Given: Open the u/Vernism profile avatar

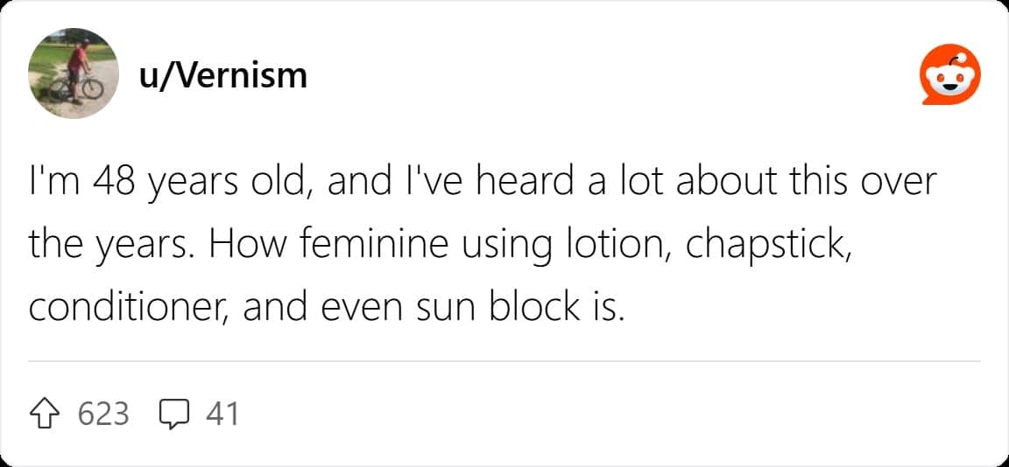Looking at the screenshot, I should (x=73, y=74).
